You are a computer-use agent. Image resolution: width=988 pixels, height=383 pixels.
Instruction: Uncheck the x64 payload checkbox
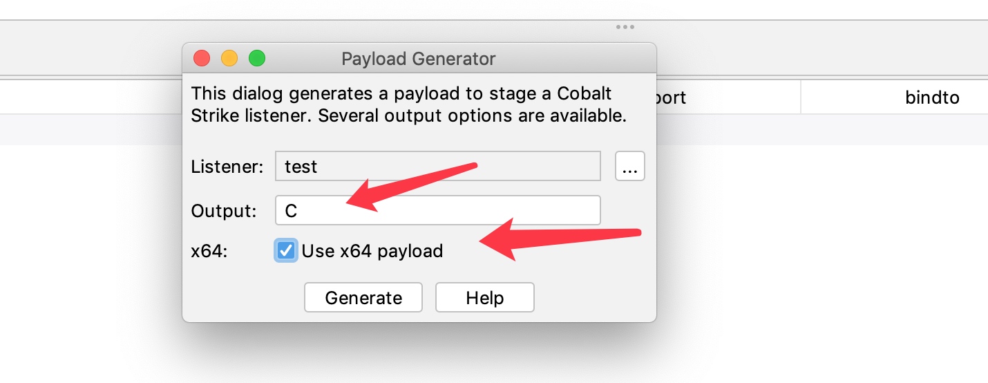(x=285, y=250)
